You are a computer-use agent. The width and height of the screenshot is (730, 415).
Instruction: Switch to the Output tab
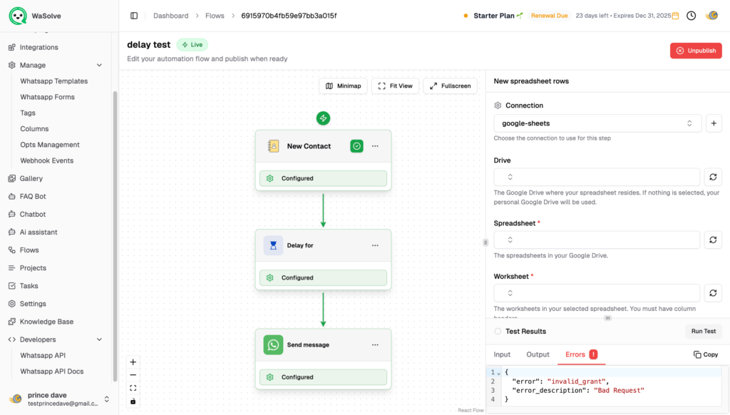click(x=538, y=354)
